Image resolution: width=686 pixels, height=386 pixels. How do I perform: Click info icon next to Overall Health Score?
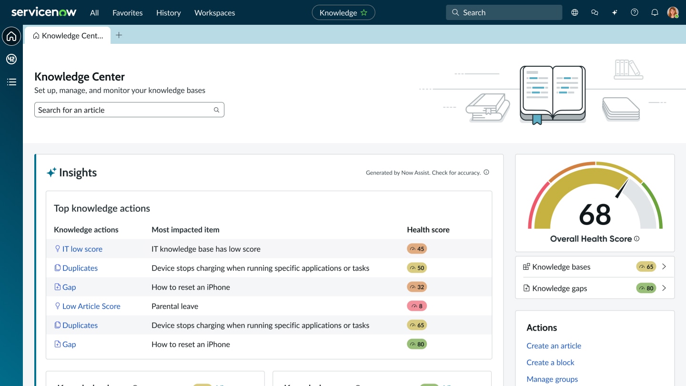click(637, 239)
